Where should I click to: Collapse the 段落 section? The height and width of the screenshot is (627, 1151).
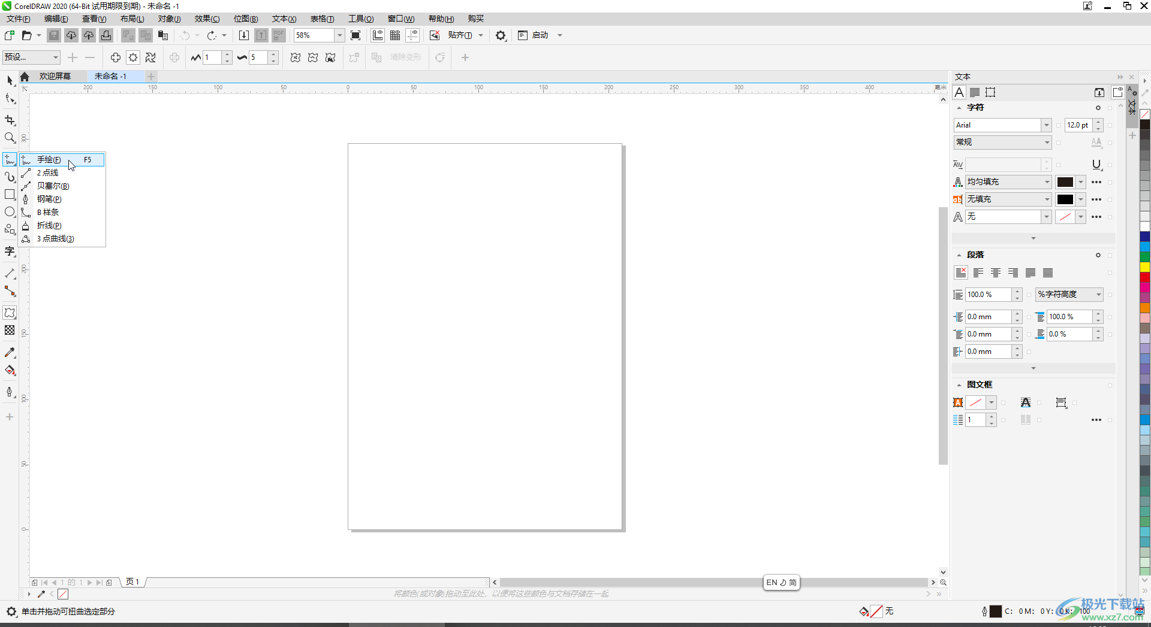pos(959,255)
